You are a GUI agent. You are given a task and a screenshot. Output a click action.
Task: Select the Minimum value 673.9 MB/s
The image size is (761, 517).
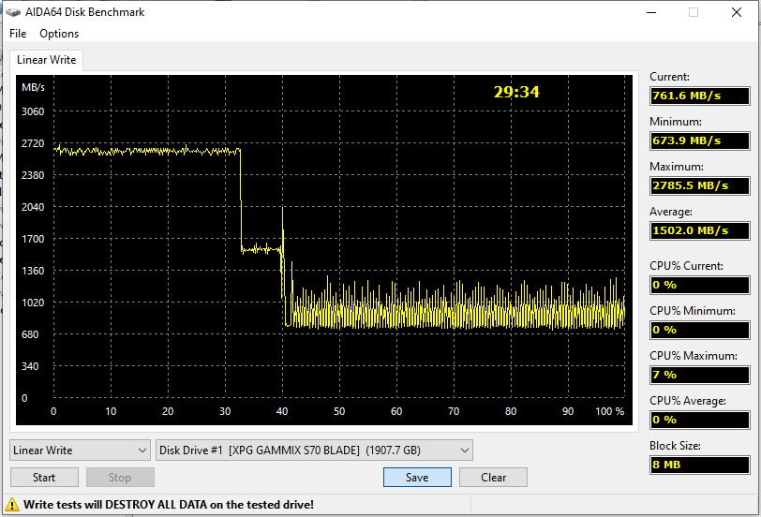(700, 140)
